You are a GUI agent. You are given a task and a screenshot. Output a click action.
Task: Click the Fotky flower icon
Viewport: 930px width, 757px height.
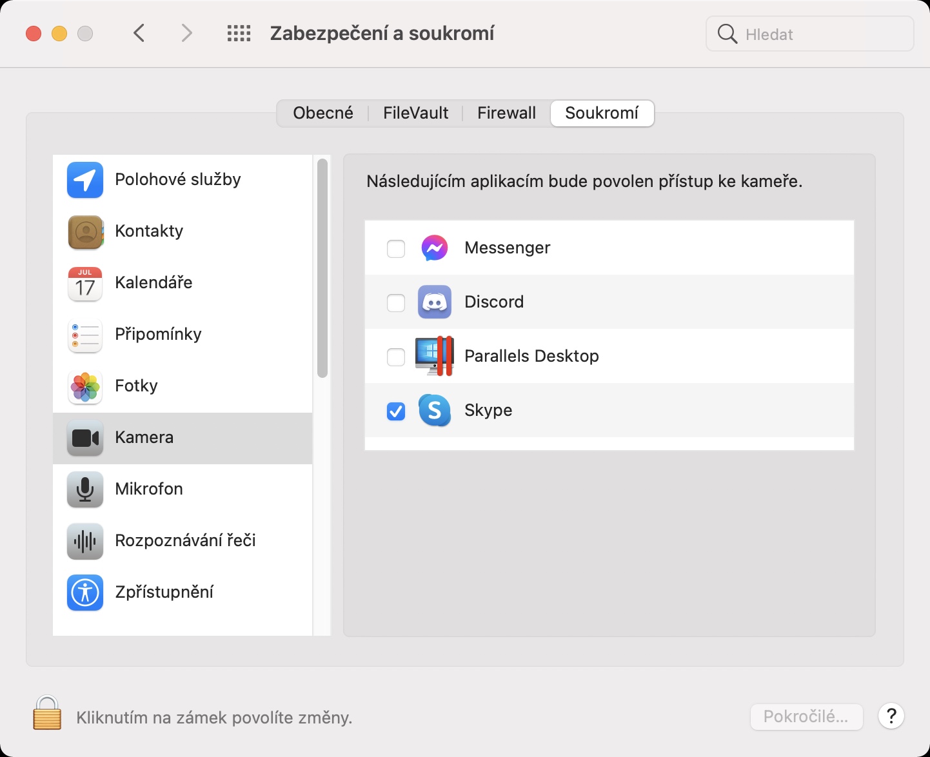85,386
